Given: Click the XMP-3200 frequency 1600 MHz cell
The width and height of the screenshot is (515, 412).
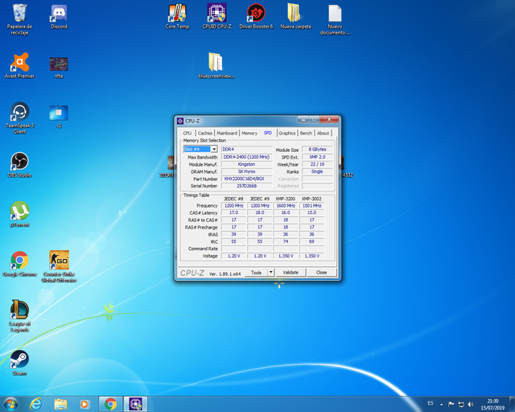Looking at the screenshot, I should point(286,206).
